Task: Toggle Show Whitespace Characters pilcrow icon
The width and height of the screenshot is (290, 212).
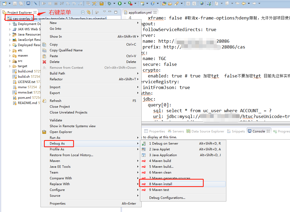Action: click(194, 3)
